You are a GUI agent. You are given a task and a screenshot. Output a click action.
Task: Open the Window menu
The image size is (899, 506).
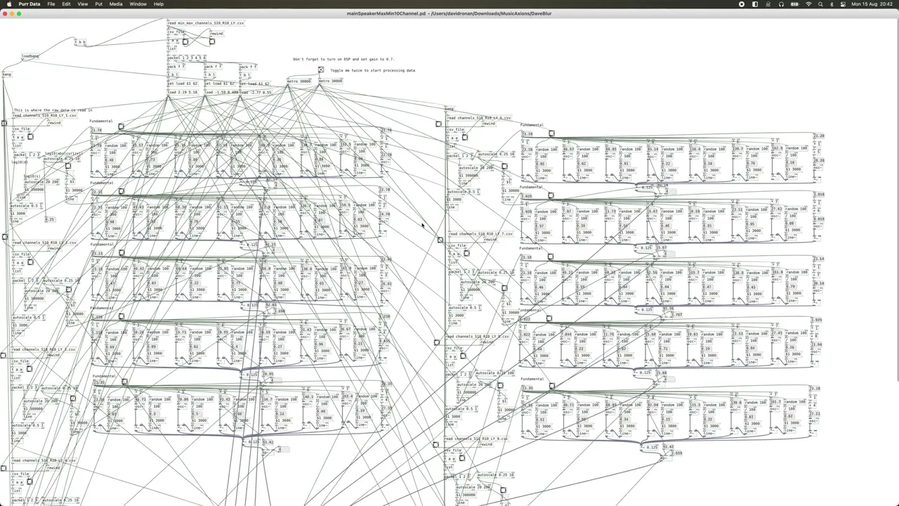[138, 4]
